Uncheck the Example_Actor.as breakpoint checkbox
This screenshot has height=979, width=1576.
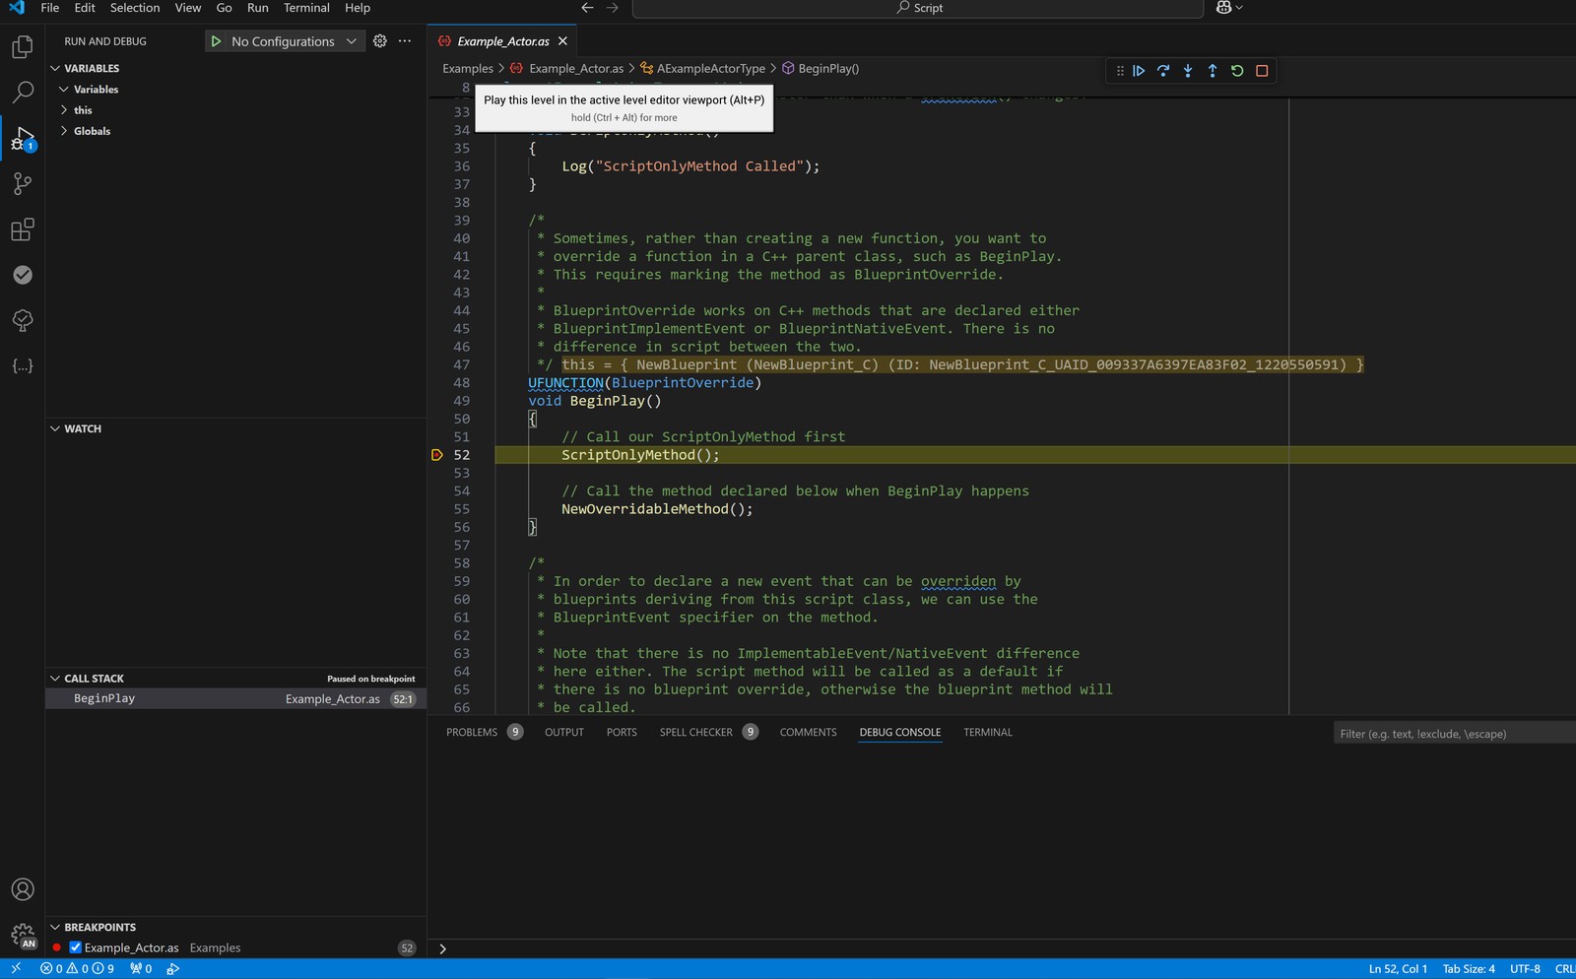(x=75, y=947)
